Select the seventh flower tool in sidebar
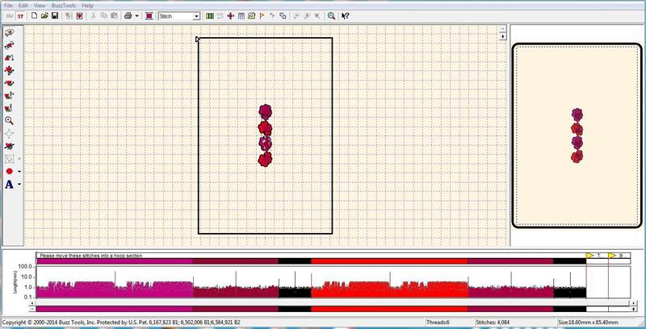 [9, 108]
